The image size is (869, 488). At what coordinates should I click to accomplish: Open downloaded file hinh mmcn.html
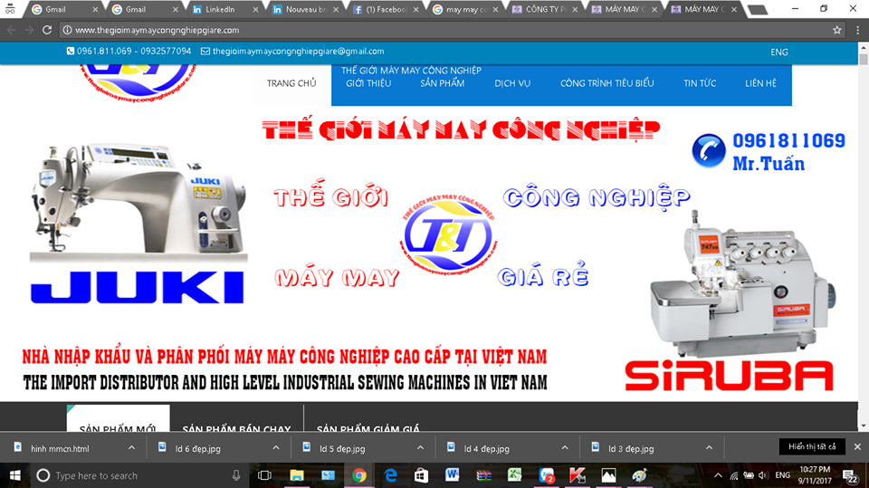(x=60, y=449)
